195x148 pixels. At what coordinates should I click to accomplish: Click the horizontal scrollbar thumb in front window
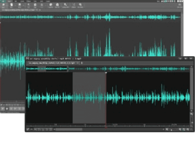[69, 129]
